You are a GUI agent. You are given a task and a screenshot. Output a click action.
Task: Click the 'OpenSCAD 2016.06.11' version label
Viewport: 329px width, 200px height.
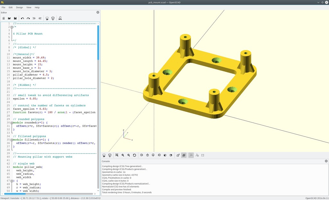(317, 198)
